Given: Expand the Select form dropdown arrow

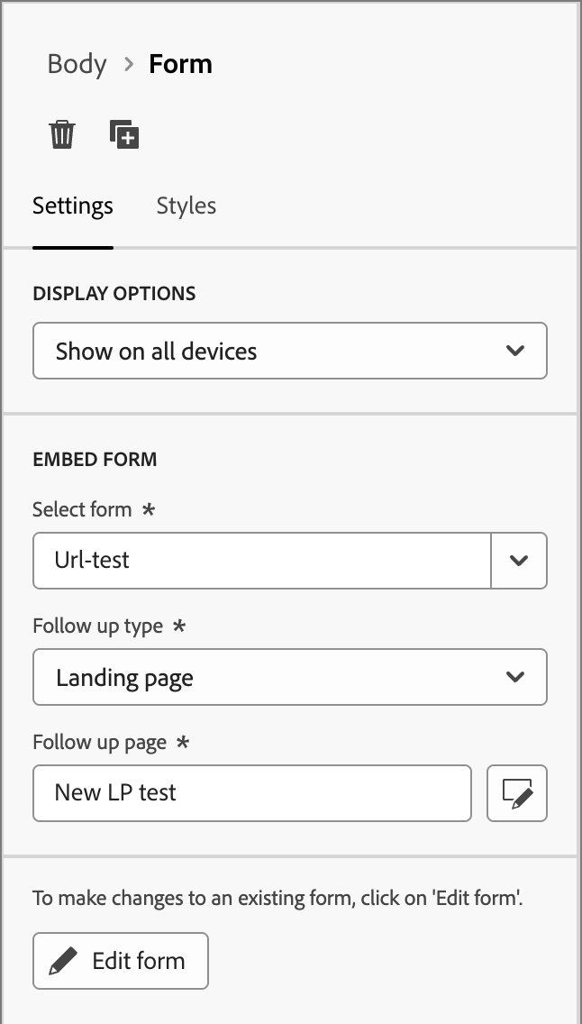Looking at the screenshot, I should pos(518,560).
